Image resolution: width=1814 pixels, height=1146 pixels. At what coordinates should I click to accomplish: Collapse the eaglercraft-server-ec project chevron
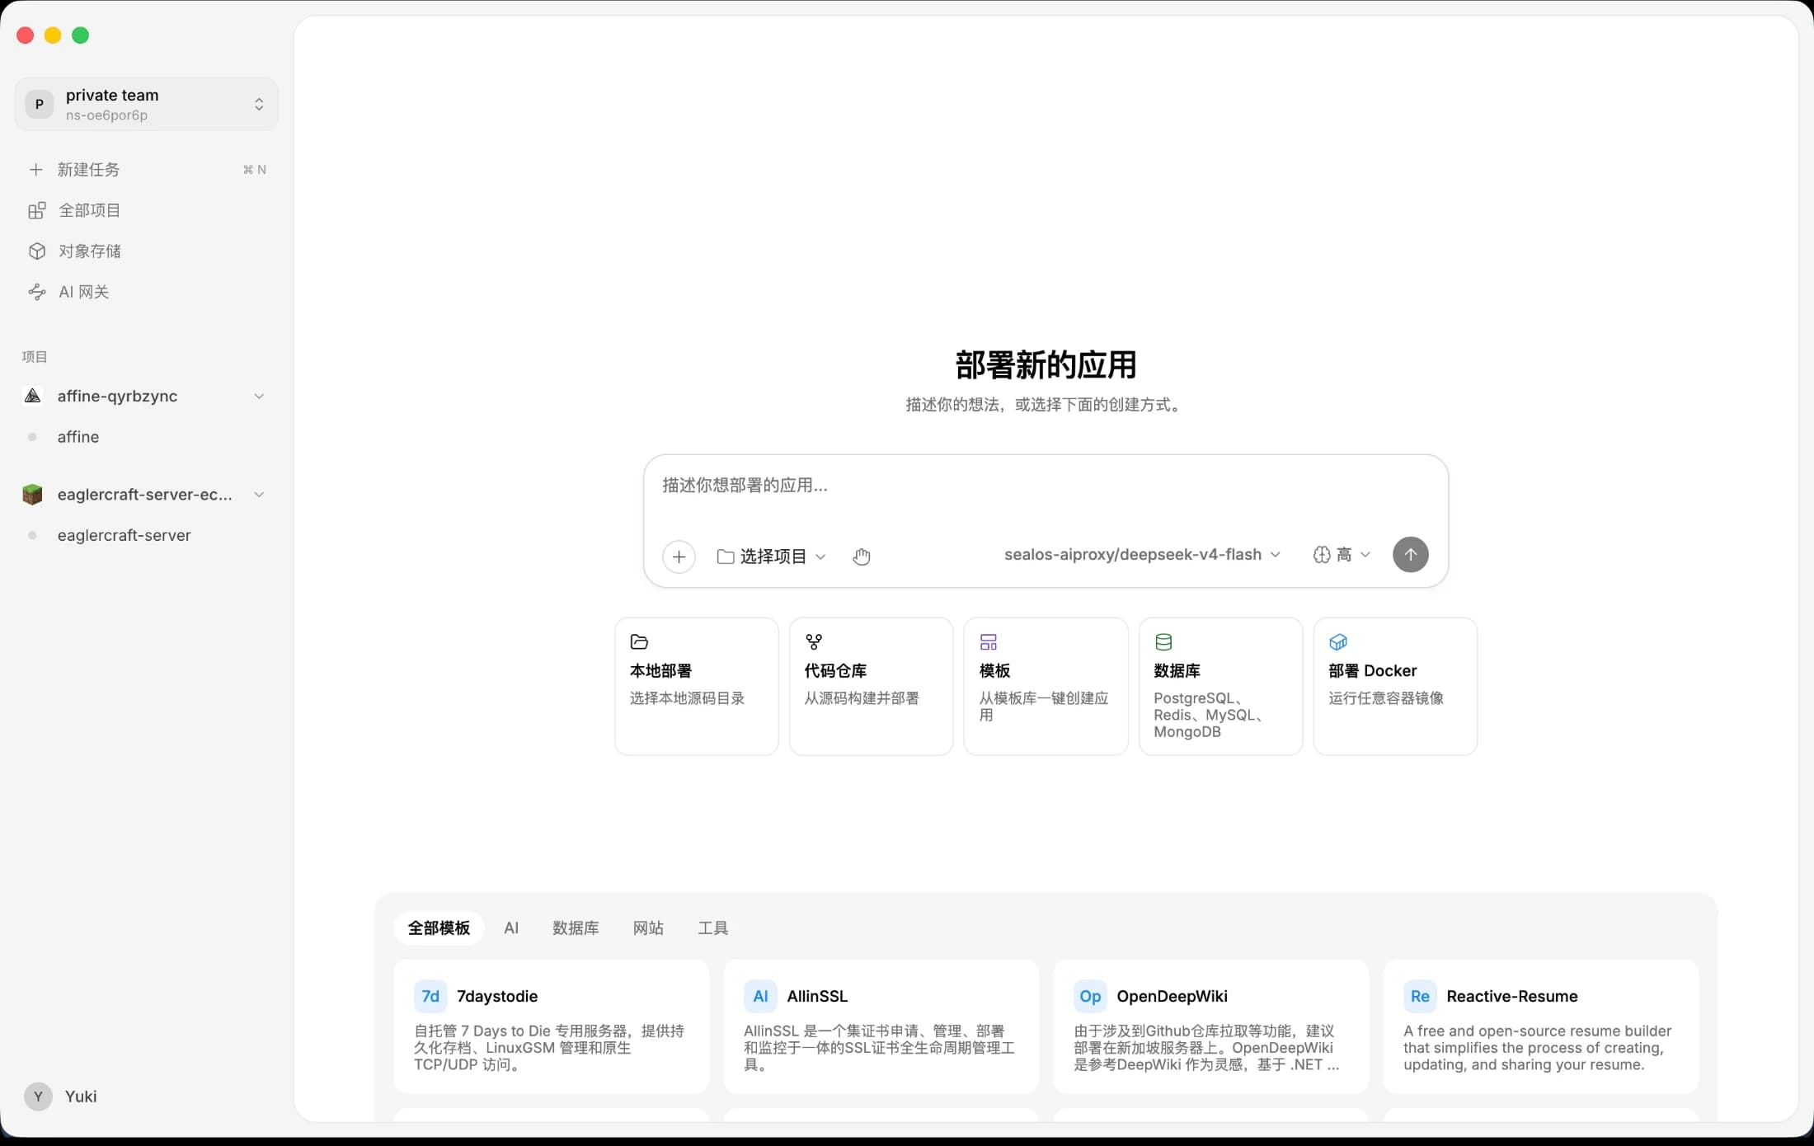259,495
